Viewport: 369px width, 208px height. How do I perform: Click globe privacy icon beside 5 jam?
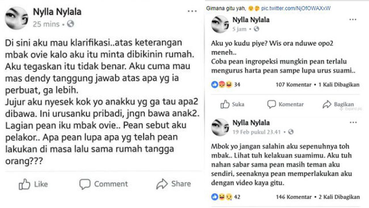click(x=257, y=29)
